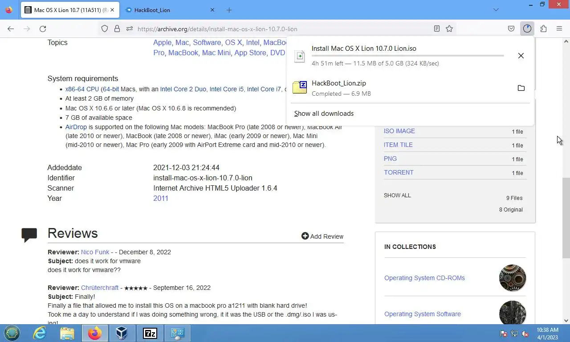Open the App Store topic link
This screenshot has width=570, height=342.
pos(250,53)
